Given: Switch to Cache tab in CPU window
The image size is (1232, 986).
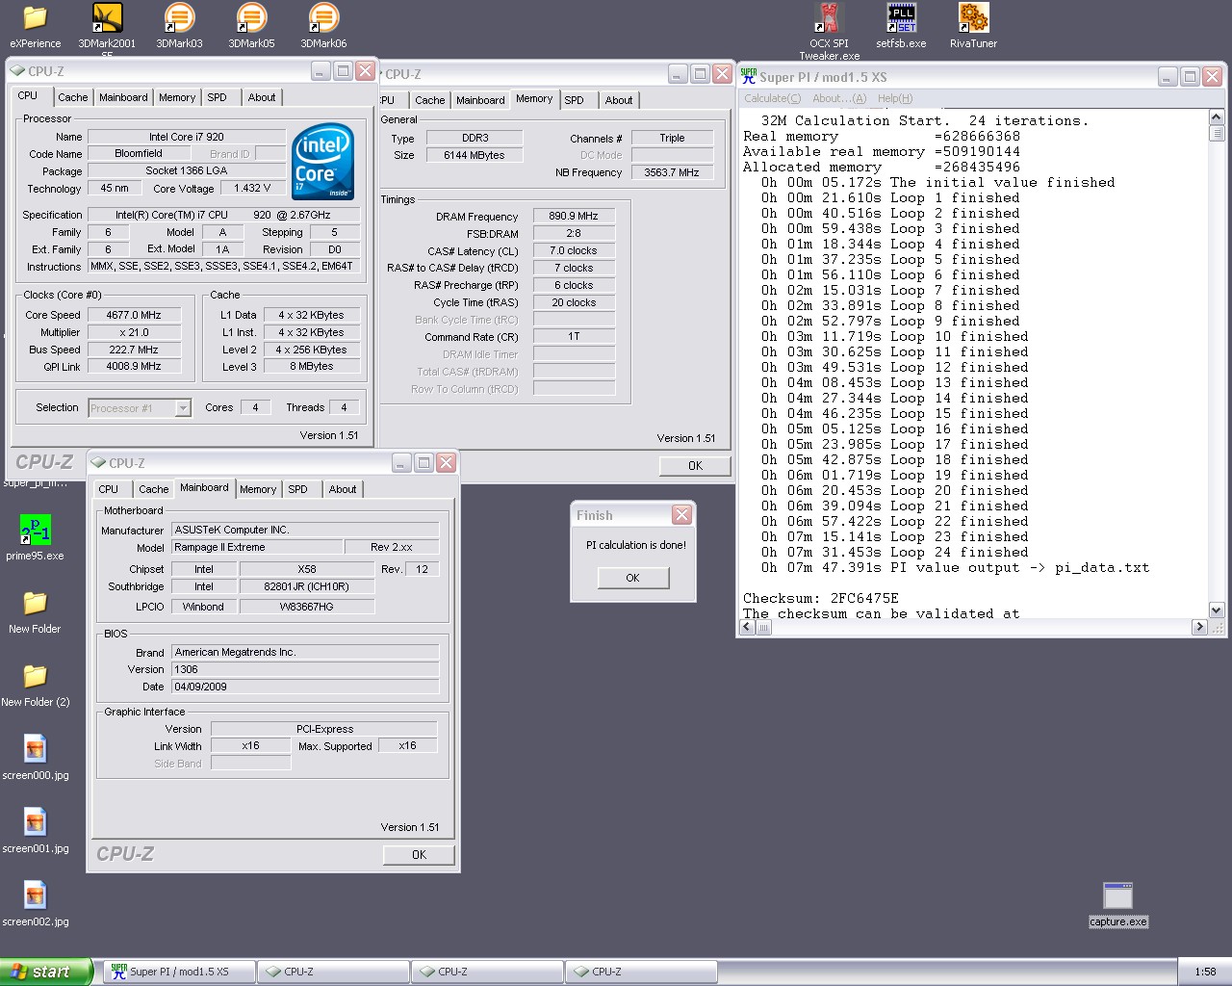Looking at the screenshot, I should click(72, 97).
